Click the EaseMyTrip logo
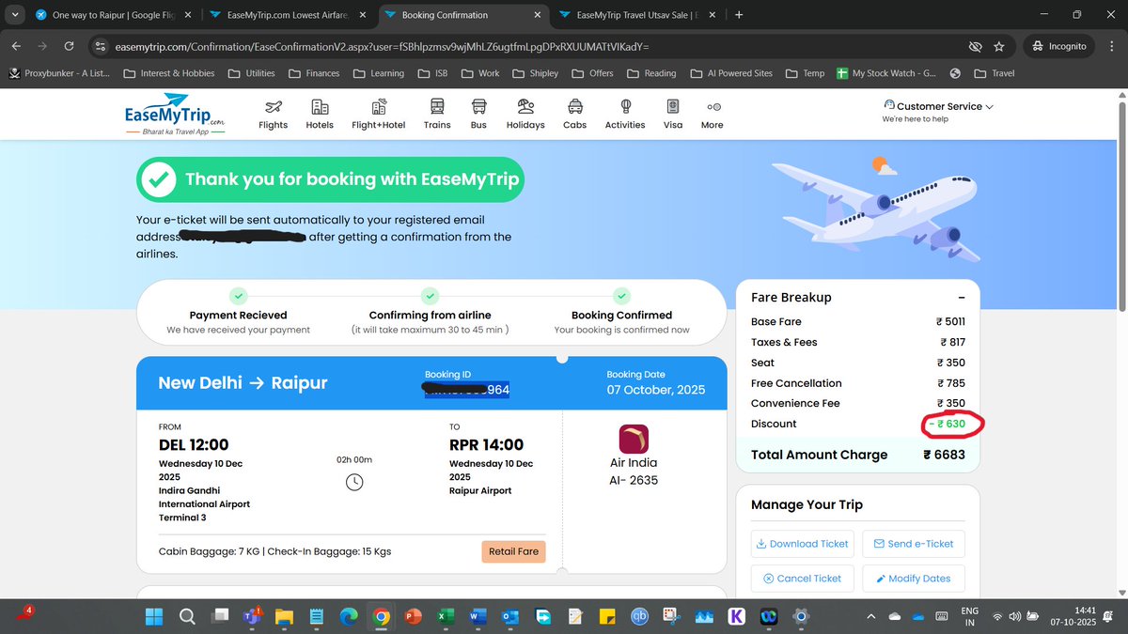This screenshot has height=634, width=1128. pos(175,115)
